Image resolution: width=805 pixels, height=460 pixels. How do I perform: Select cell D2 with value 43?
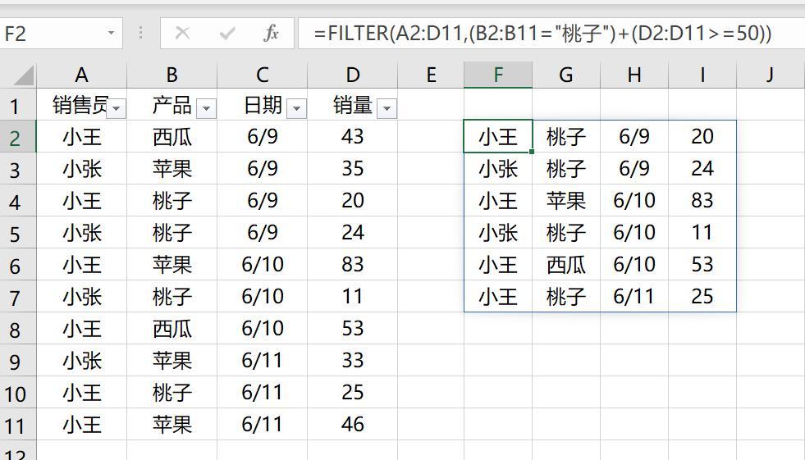(x=353, y=137)
